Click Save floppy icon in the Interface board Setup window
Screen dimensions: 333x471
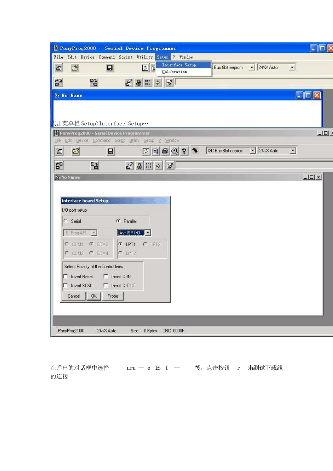111,151
